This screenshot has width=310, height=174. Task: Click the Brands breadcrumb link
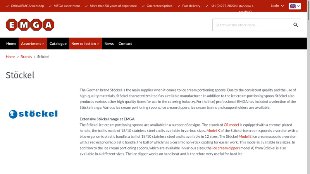pyautogui.click(x=26, y=57)
